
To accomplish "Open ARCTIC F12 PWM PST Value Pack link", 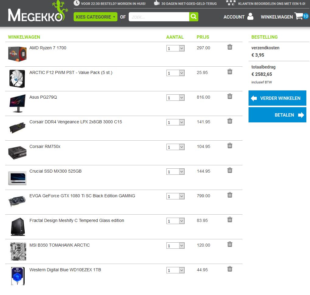I will click(71, 73).
